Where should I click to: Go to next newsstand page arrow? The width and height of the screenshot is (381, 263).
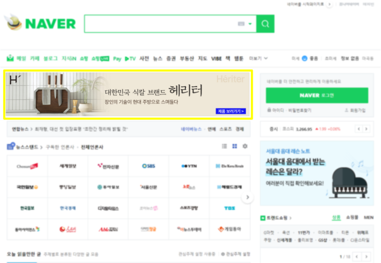tap(247, 197)
